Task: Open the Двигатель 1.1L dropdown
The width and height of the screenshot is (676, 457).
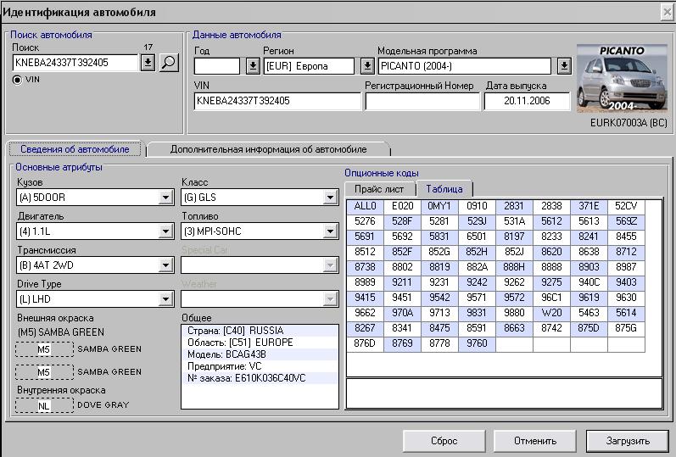Action: pyautogui.click(x=165, y=231)
